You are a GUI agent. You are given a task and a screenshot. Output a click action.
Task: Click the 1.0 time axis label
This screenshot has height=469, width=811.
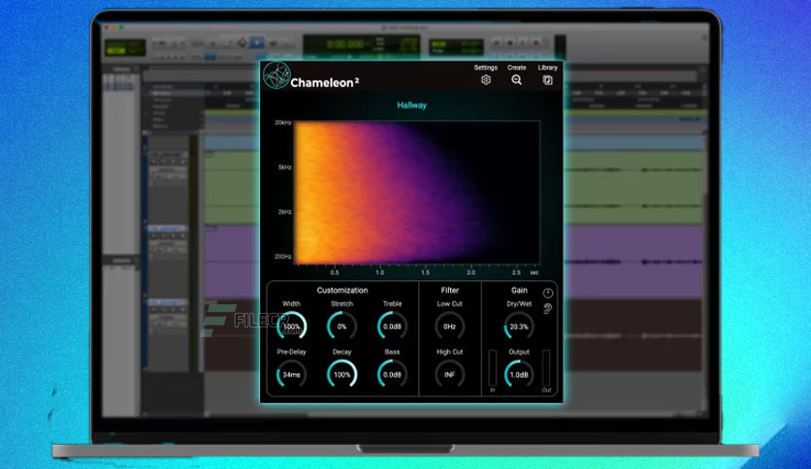pyautogui.click(x=379, y=272)
